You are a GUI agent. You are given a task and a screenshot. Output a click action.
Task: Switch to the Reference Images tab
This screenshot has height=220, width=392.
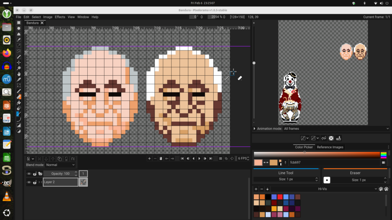[330, 147]
